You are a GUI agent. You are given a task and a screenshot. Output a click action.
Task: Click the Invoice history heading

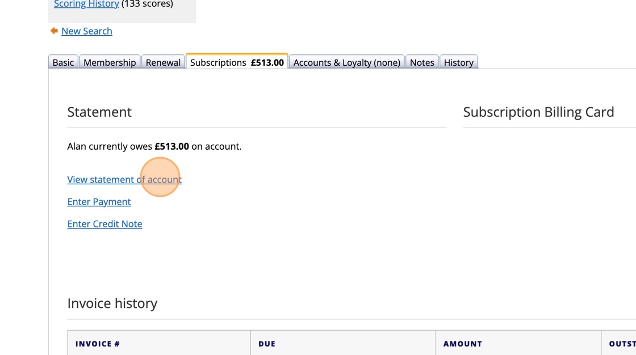pyautogui.click(x=112, y=303)
